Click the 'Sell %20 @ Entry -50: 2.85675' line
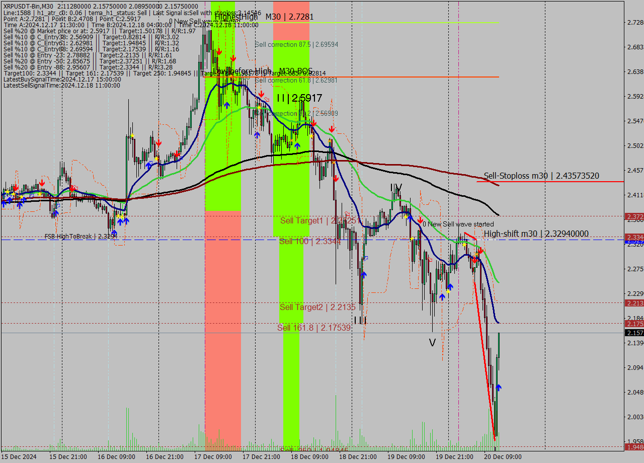The image size is (644, 463). tap(90, 61)
